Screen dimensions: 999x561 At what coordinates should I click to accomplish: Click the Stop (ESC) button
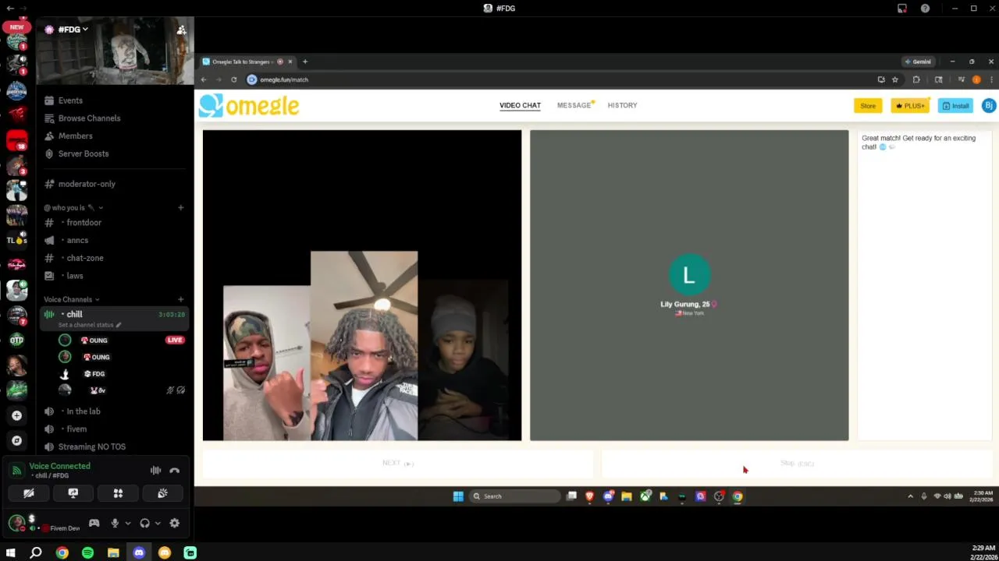click(x=797, y=463)
